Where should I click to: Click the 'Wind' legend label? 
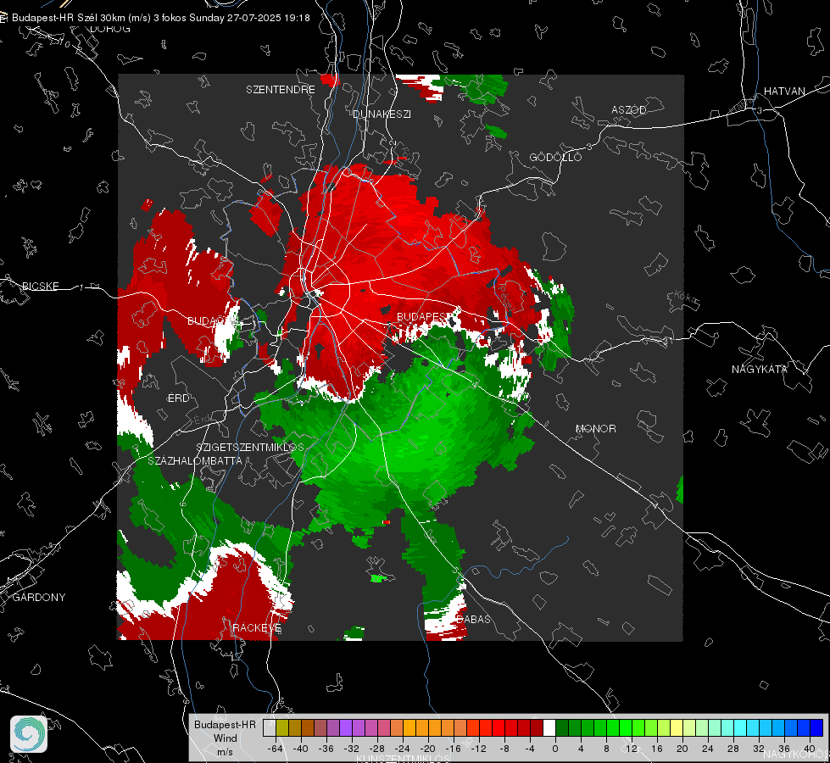225,738
